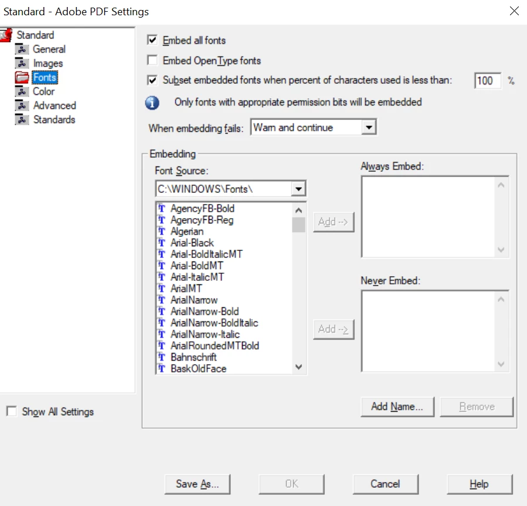Click the font icon beside Arial-ItalicMT
Viewport: 527px width, 506px height.
pos(162,277)
